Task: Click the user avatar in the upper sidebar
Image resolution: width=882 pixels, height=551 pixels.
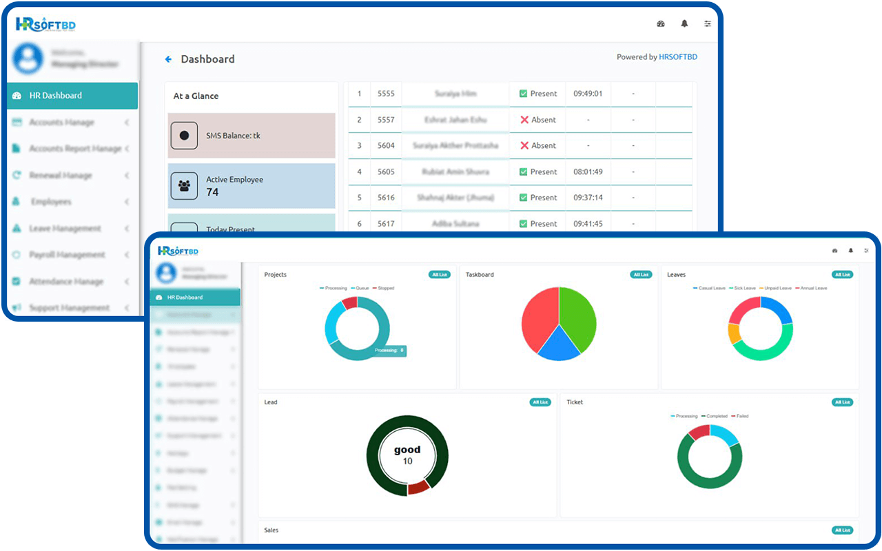Action: pos(28,59)
